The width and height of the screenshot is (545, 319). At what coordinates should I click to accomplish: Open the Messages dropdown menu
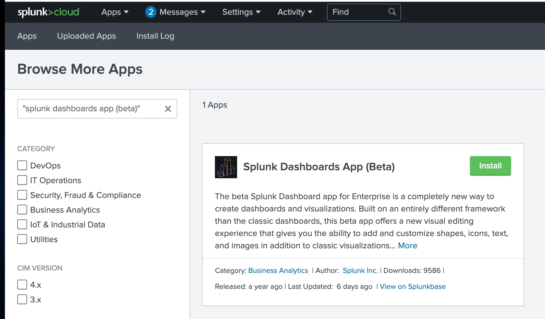182,12
